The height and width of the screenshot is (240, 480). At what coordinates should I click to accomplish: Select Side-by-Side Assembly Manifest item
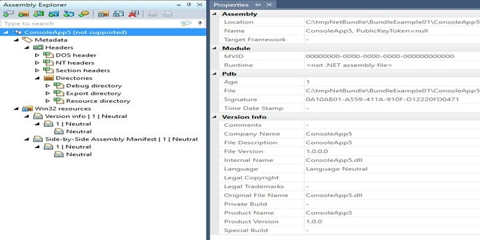click(121, 139)
